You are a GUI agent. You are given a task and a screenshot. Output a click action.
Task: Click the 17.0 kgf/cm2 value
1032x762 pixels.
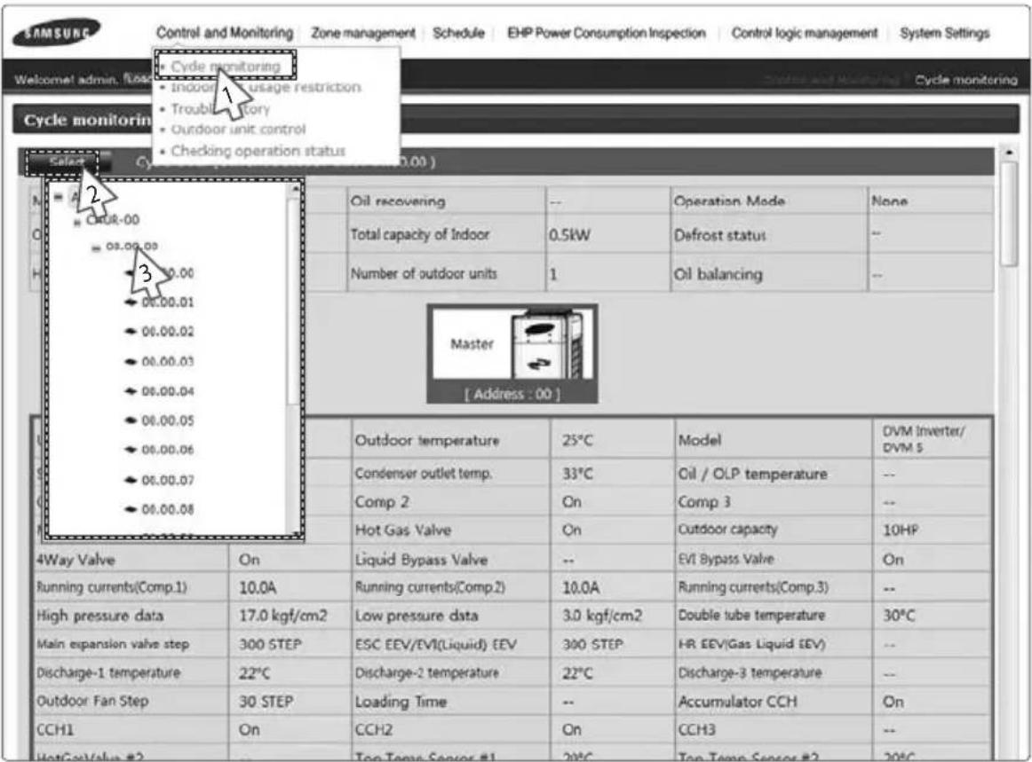pos(283,616)
